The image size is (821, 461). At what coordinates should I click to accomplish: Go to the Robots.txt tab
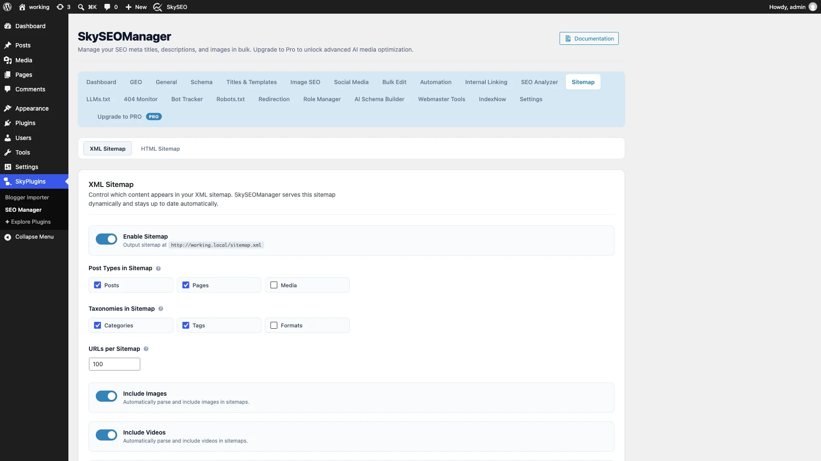coord(230,99)
